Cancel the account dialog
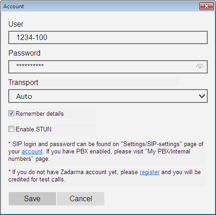 point(80,198)
